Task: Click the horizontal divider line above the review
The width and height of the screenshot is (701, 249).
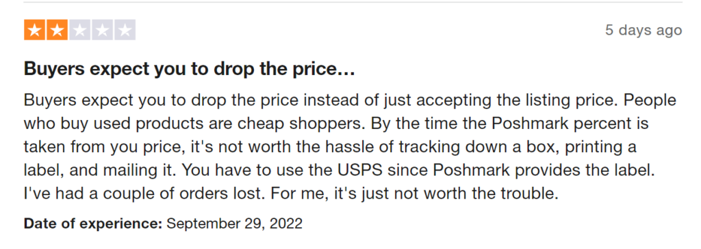Action: (353, 2)
